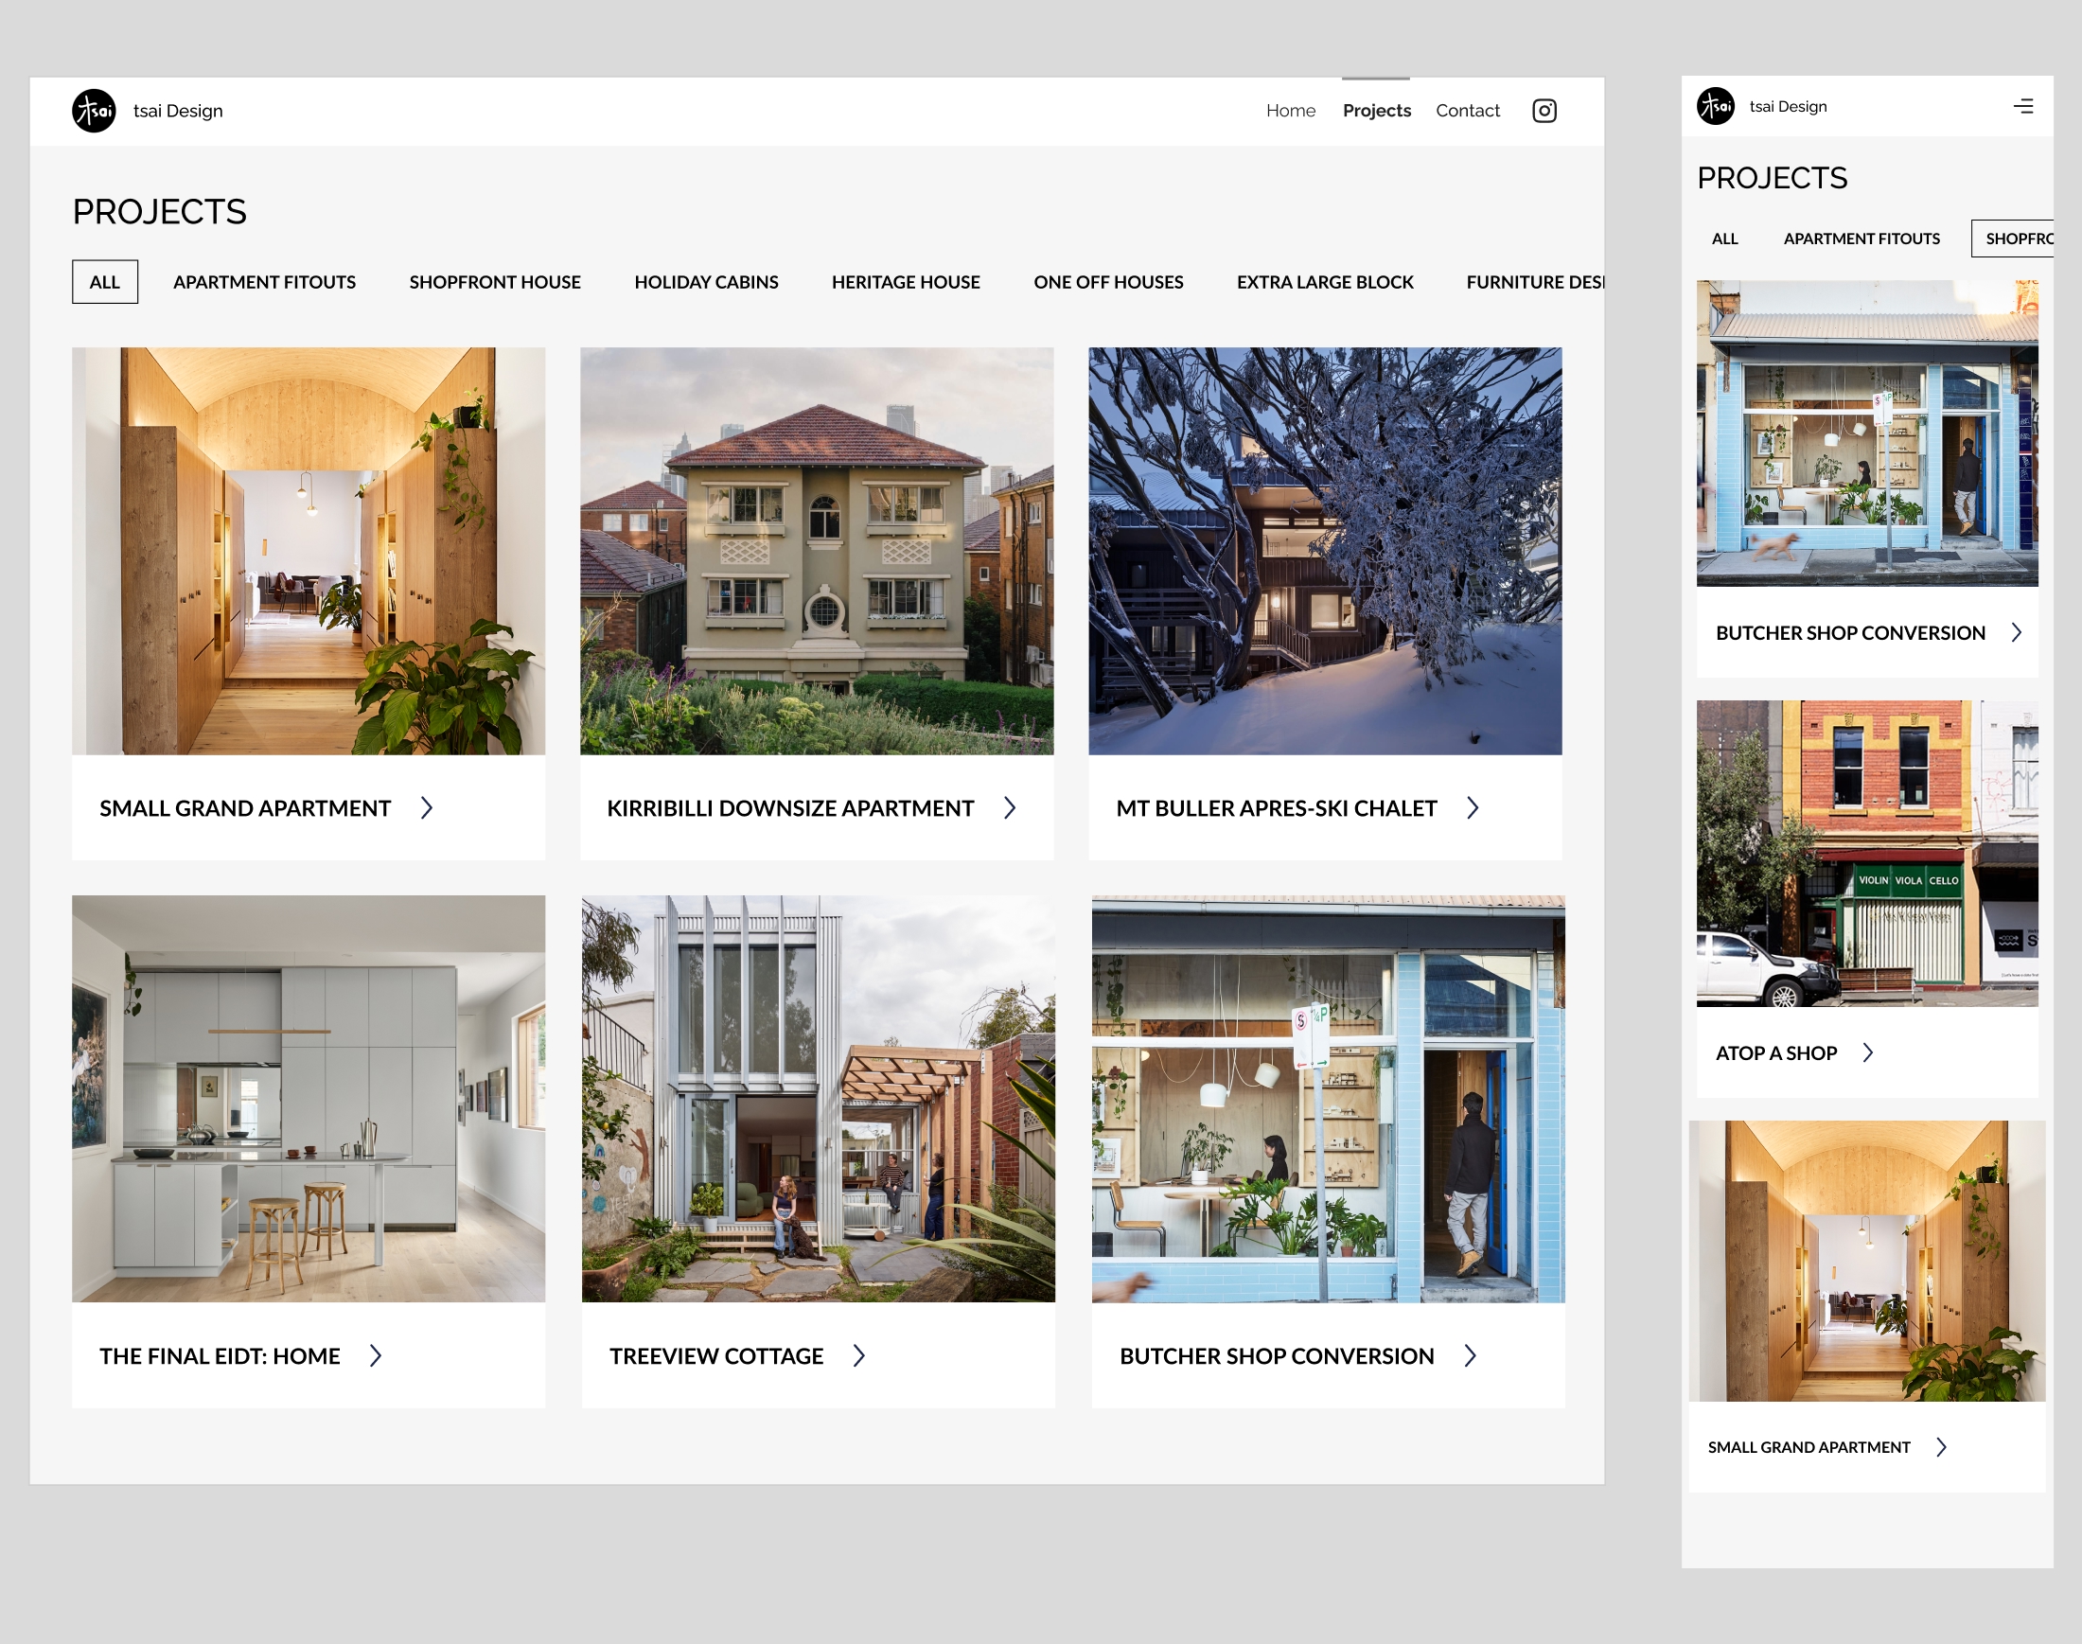Go to the Home nav link
This screenshot has height=1644, width=2082.
pos(1290,111)
